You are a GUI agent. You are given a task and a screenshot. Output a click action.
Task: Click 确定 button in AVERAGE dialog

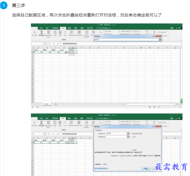pyautogui.click(x=146, y=168)
